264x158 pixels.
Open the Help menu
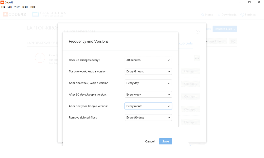click(x=33, y=7)
